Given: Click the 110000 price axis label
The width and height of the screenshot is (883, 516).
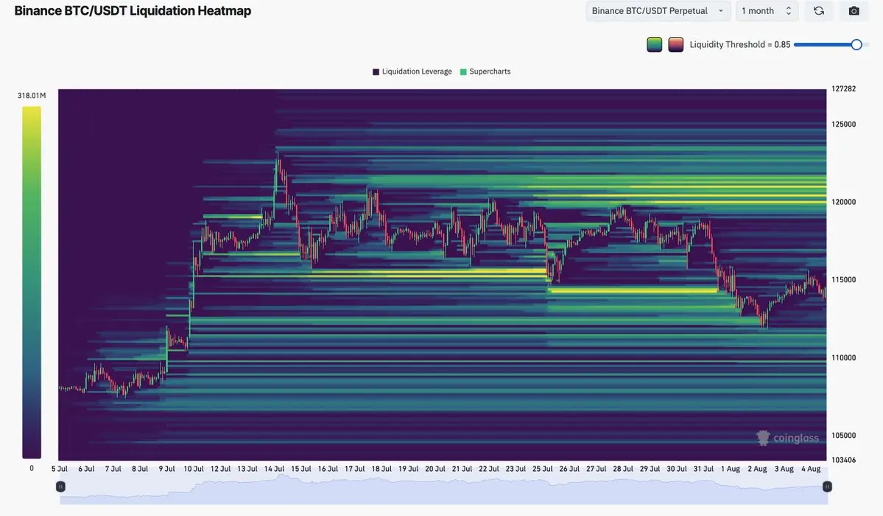Looking at the screenshot, I should [843, 358].
